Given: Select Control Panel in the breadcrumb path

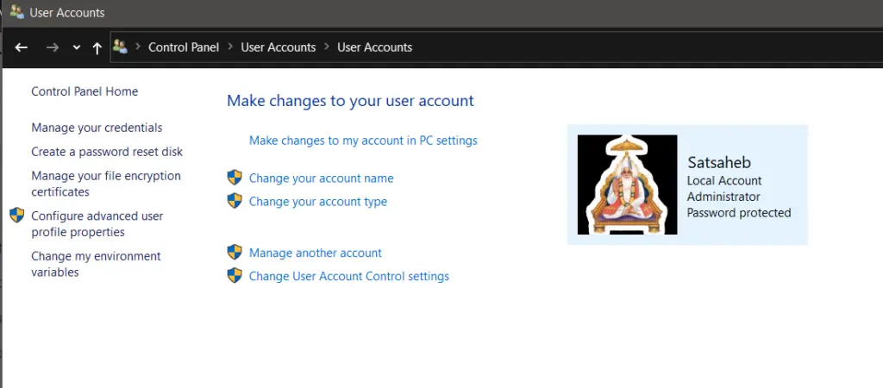Looking at the screenshot, I should (x=184, y=47).
